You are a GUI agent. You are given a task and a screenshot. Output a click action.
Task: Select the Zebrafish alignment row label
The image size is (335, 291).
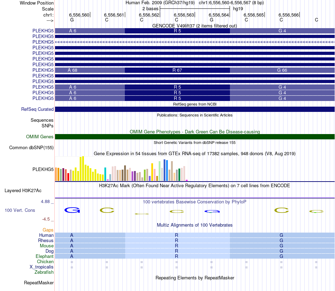44,272
